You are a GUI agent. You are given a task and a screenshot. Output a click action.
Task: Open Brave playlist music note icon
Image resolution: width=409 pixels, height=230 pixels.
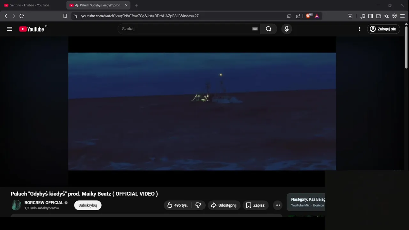click(x=363, y=16)
